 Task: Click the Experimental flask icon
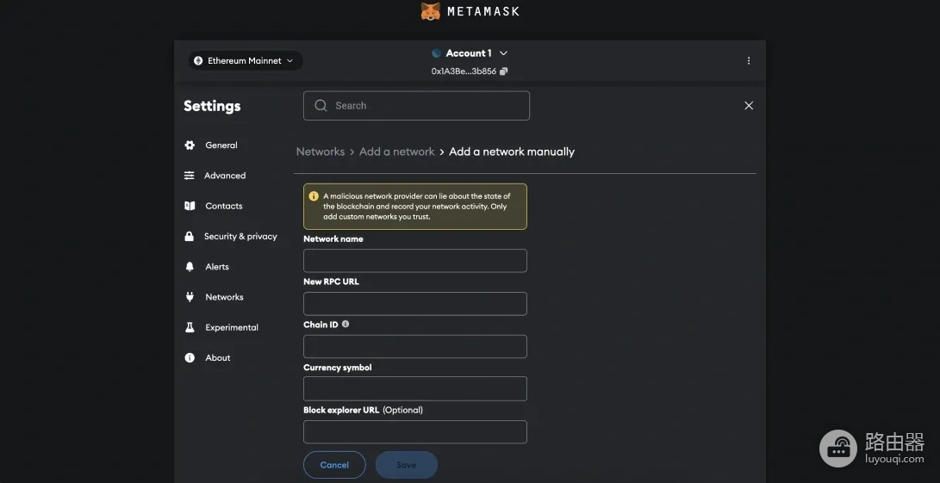190,327
